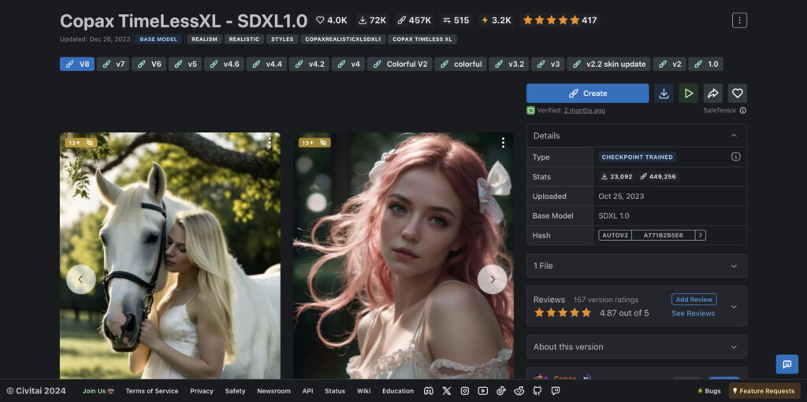Open the TikTok footer icon

click(500, 391)
